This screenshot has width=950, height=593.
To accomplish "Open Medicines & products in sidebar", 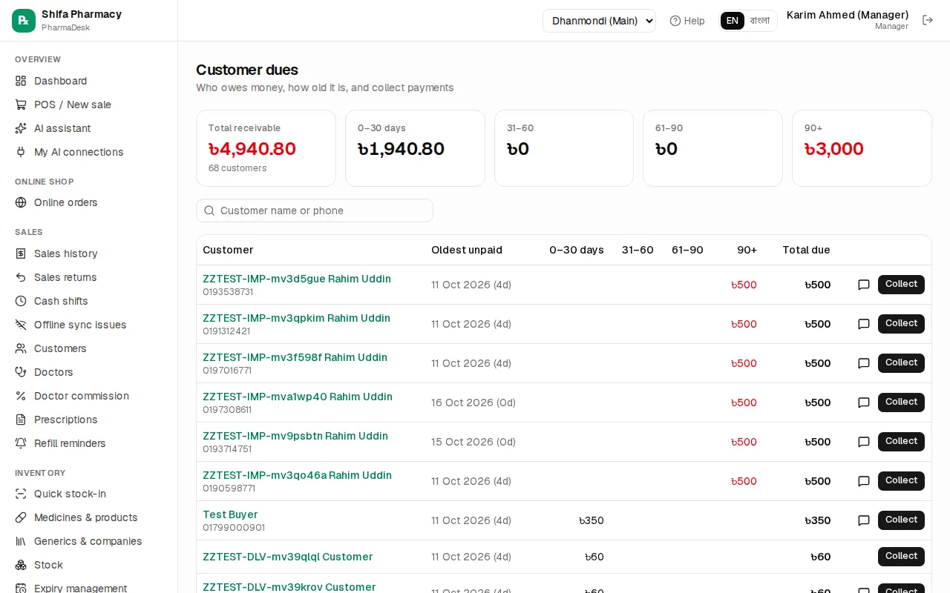I will (89, 517).
